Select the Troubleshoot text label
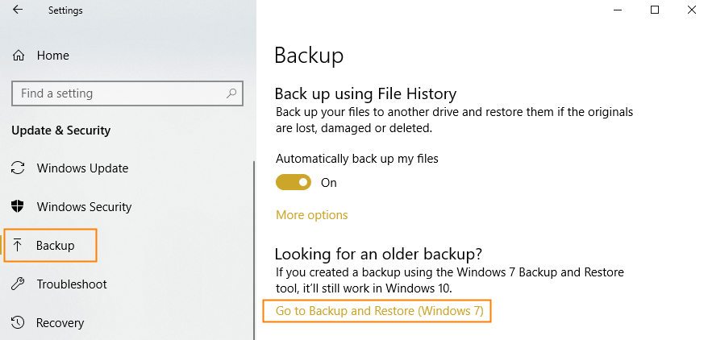The height and width of the screenshot is (340, 708). coord(72,284)
